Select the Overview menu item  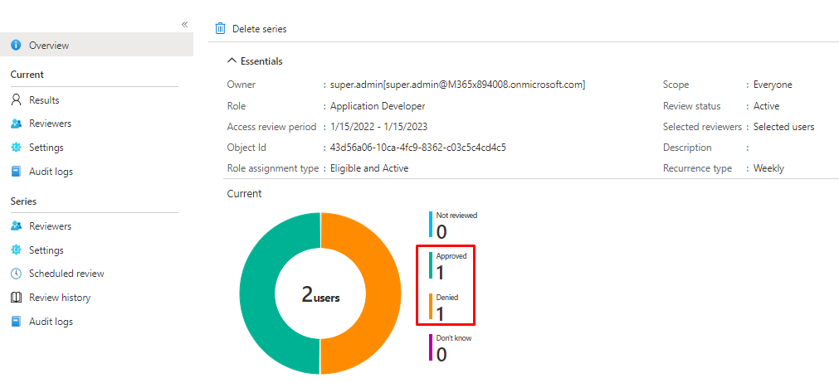click(x=49, y=46)
